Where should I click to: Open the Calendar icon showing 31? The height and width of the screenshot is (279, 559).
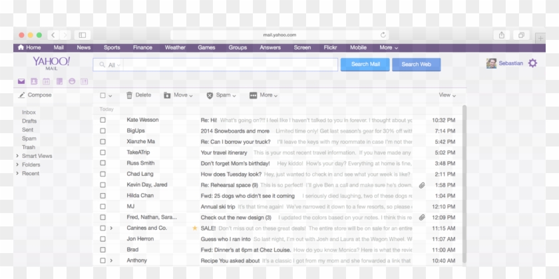(x=47, y=81)
